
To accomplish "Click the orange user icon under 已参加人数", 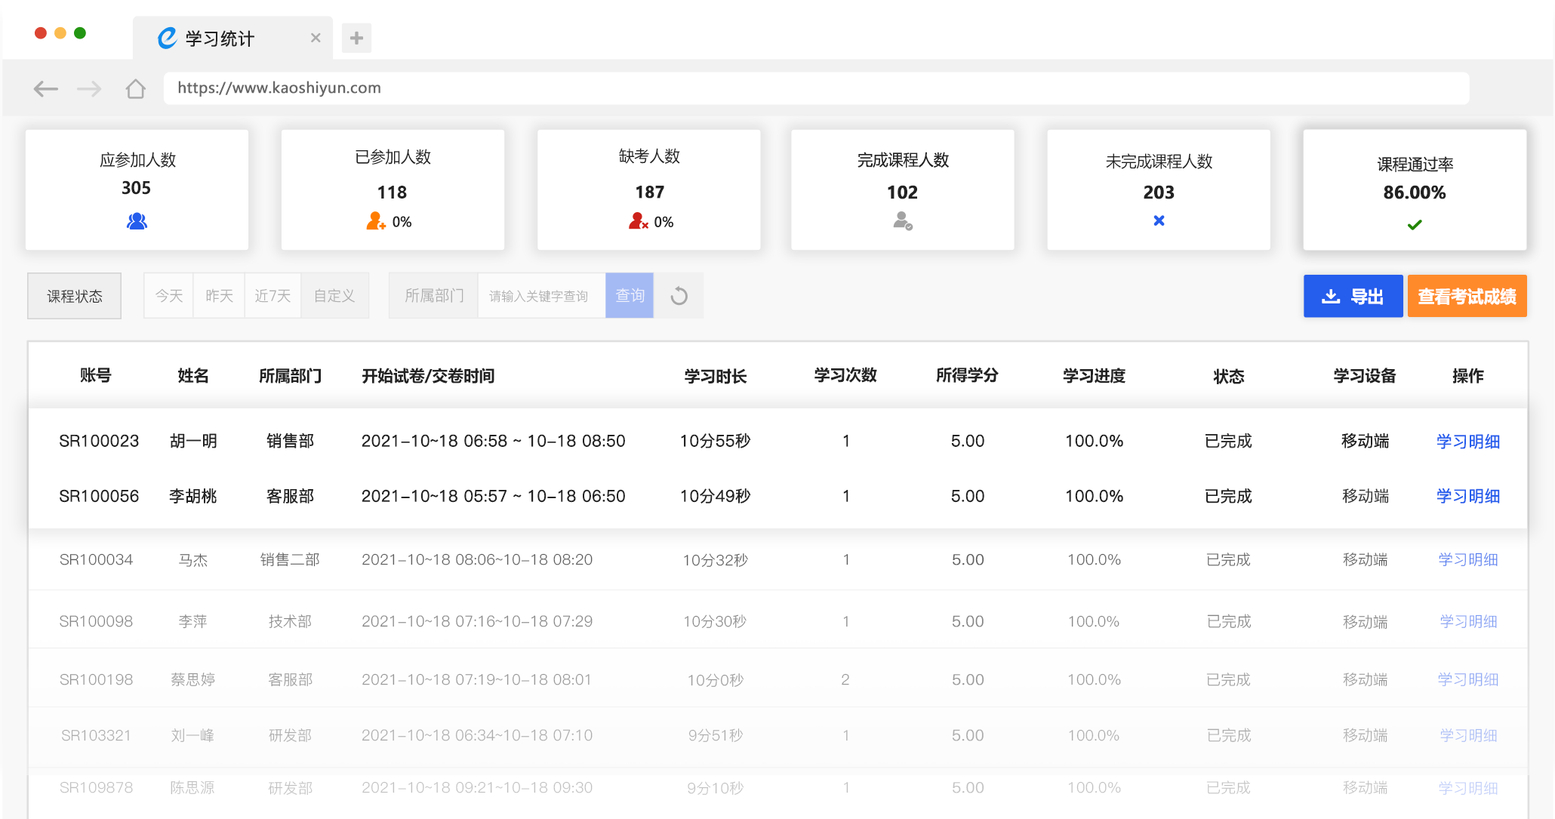I will coord(375,221).
